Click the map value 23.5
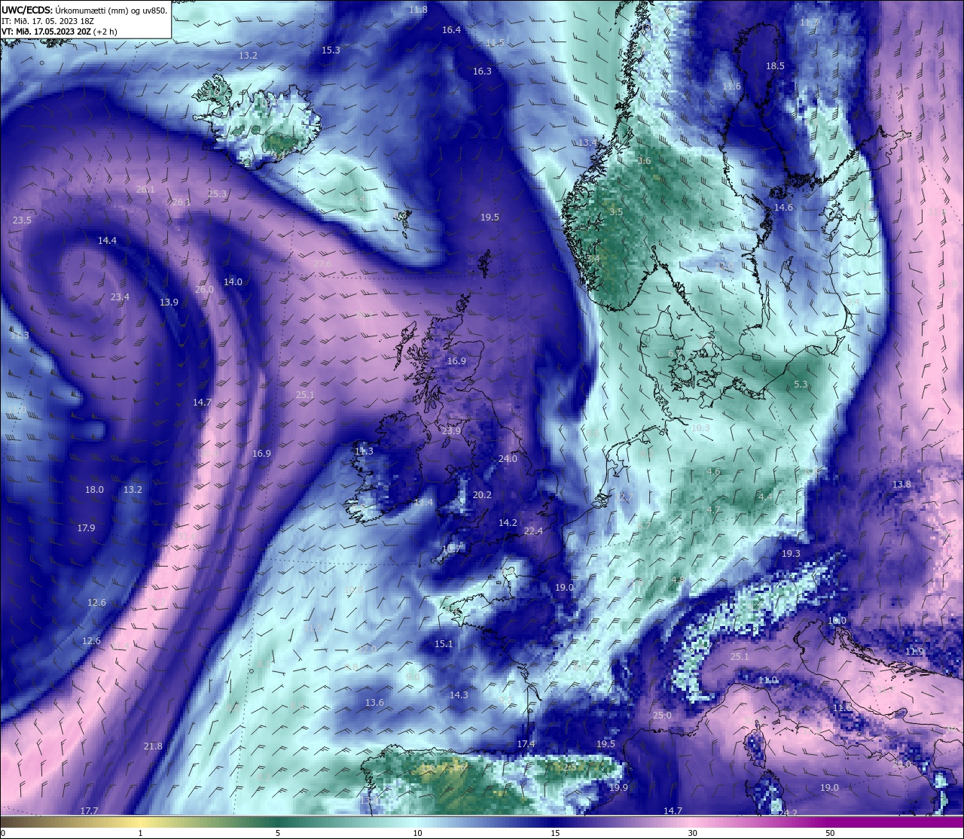The height and width of the screenshot is (839, 964). (22, 220)
